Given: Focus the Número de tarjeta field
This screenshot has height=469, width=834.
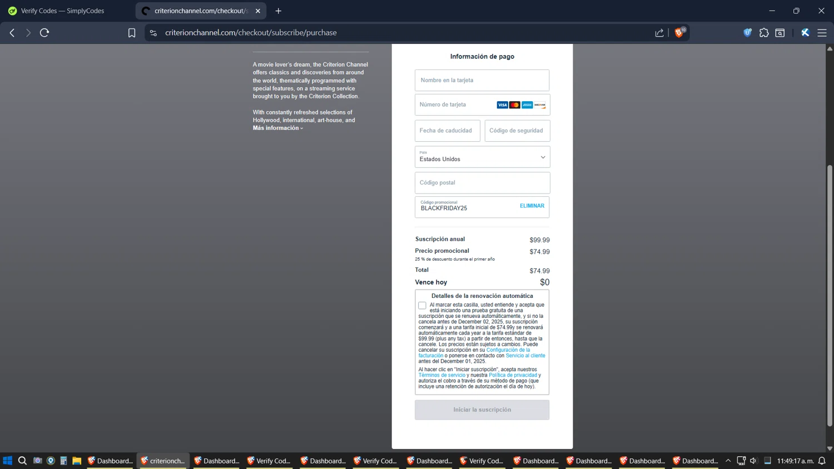Looking at the screenshot, I should [482, 104].
